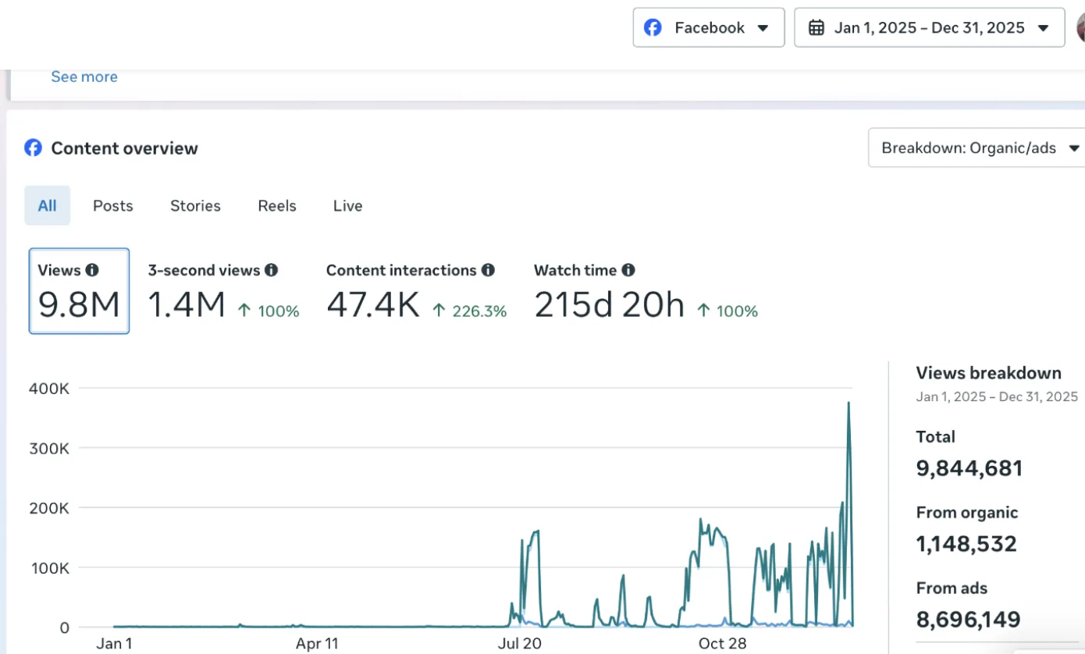
Task: Click the 400K y-axis label
Action: pyautogui.click(x=48, y=388)
